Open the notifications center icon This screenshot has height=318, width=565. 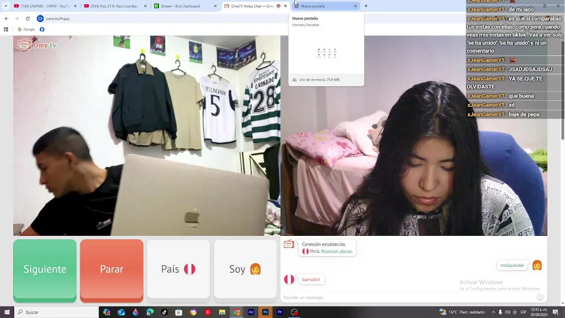pos(555,312)
